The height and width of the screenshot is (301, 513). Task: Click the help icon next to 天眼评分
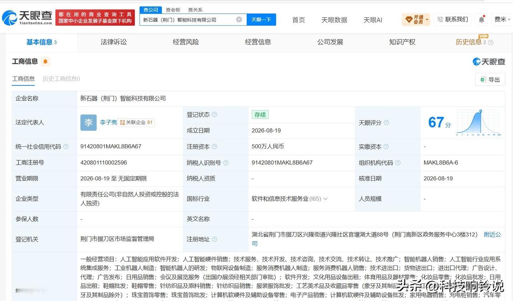386,123
